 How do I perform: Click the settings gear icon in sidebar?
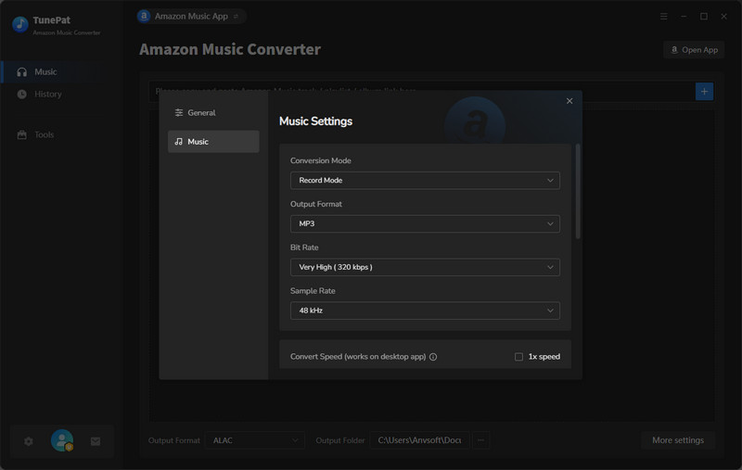click(x=29, y=441)
